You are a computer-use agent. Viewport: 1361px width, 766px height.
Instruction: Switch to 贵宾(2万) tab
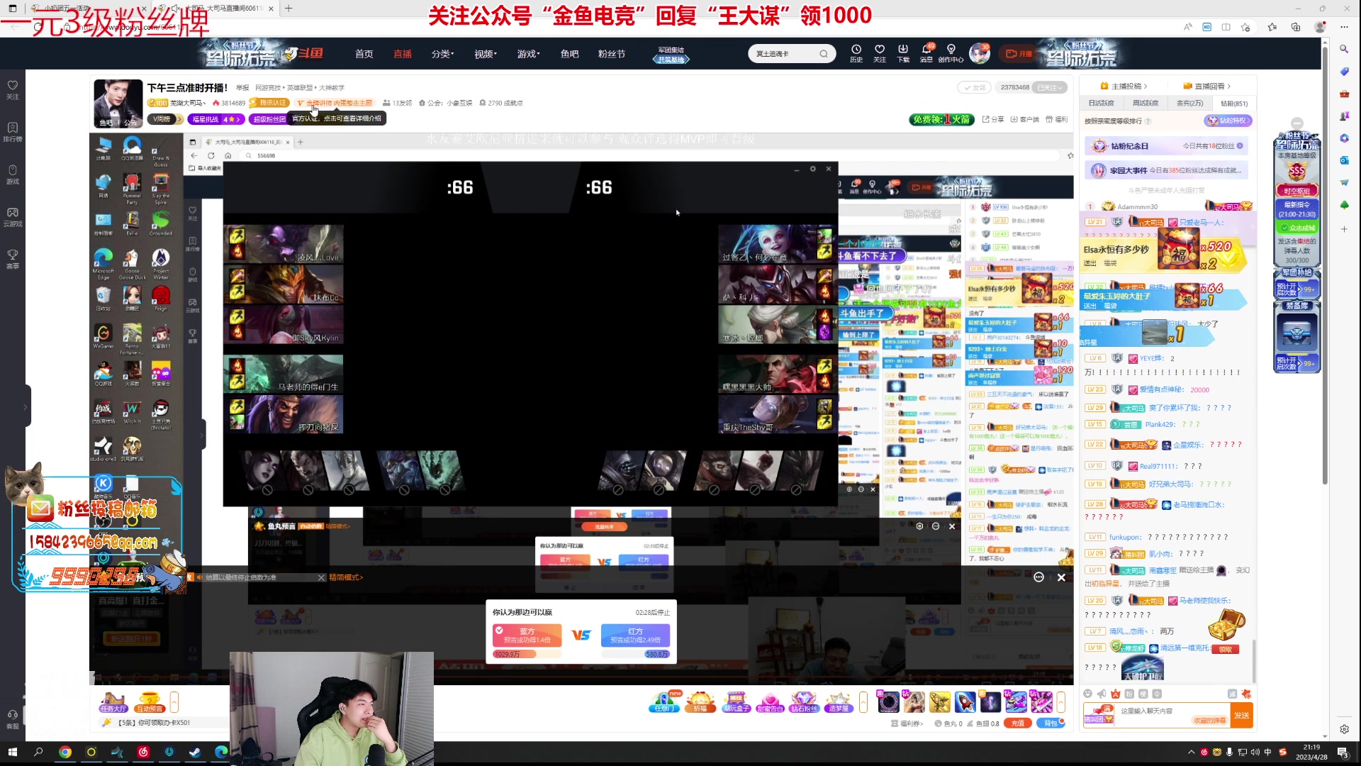(1190, 103)
